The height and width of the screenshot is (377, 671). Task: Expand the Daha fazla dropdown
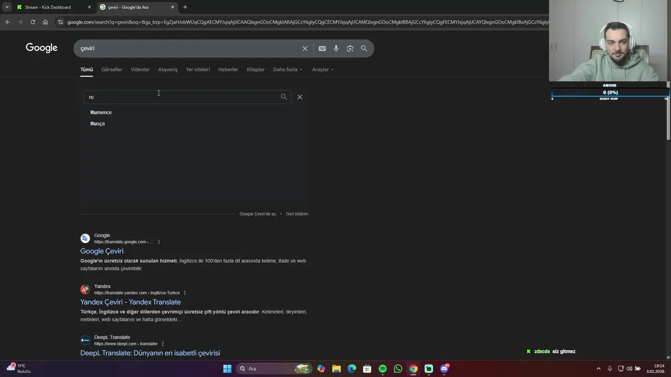click(287, 70)
